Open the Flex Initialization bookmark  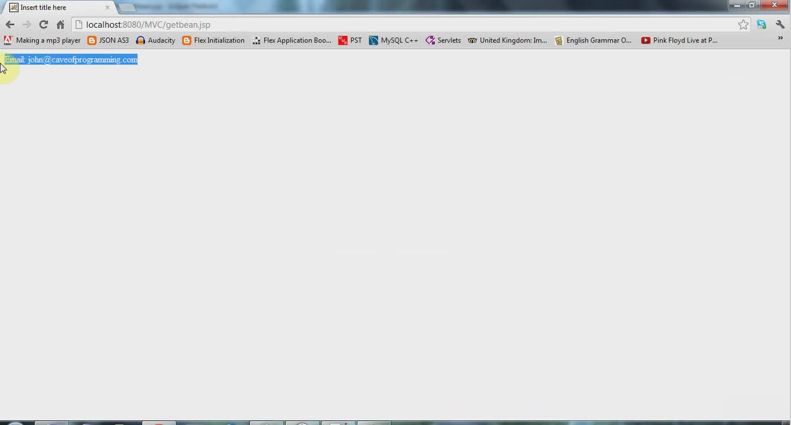click(213, 40)
